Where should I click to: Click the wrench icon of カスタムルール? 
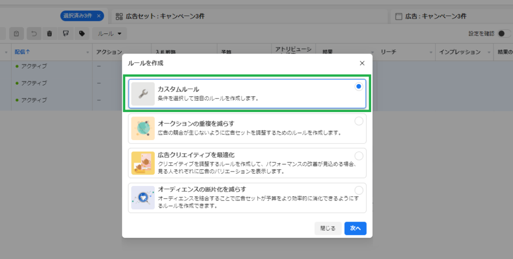143,93
